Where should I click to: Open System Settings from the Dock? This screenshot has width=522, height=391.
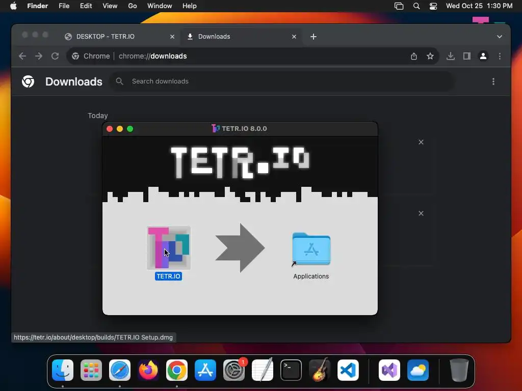pyautogui.click(x=234, y=370)
